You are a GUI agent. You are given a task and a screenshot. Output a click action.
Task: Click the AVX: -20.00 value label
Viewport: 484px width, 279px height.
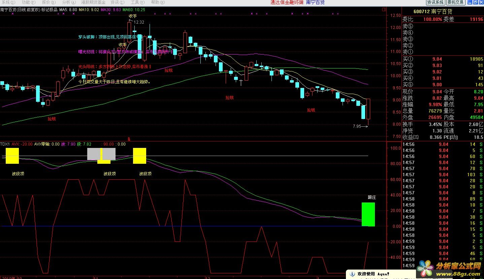click(x=22, y=144)
